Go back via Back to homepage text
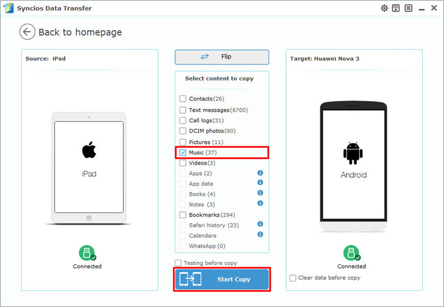 tap(80, 33)
